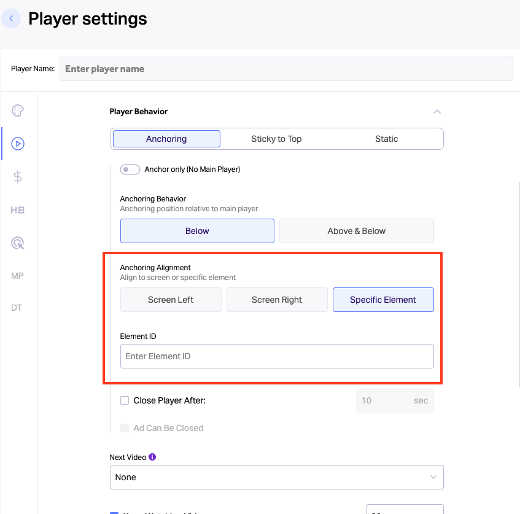Image resolution: width=520 pixels, height=514 pixels.
Task: Click the Enter Element ID field
Action: pos(277,356)
